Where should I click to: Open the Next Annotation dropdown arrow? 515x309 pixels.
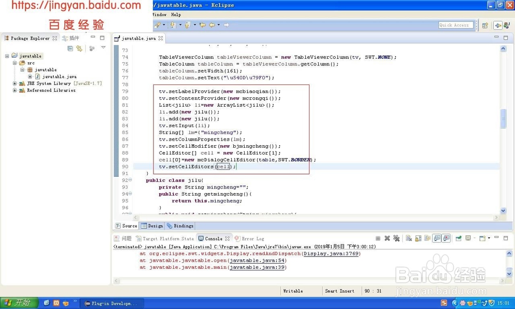[x=180, y=25]
